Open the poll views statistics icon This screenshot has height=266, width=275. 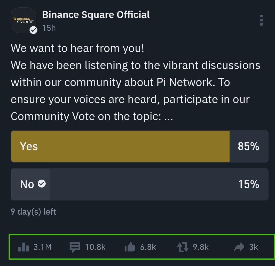[x=23, y=247]
